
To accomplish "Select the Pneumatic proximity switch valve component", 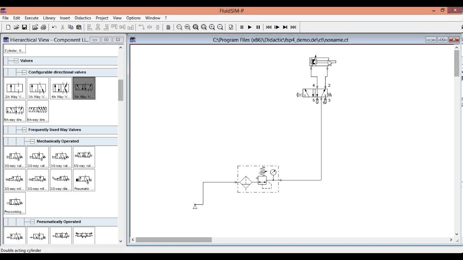I will click(x=84, y=180).
